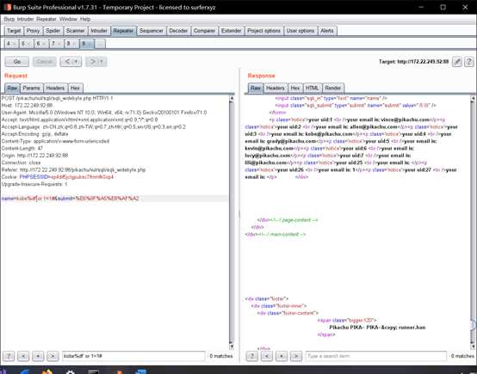Click the Go button to send request
Image resolution: width=477 pixels, height=374 pixels.
(17, 62)
